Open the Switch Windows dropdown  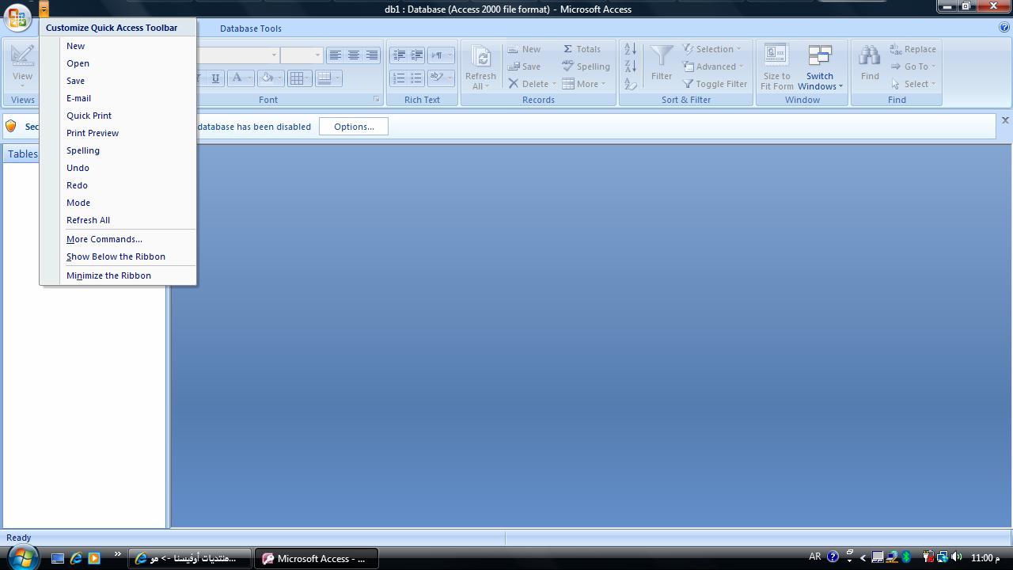(820, 66)
